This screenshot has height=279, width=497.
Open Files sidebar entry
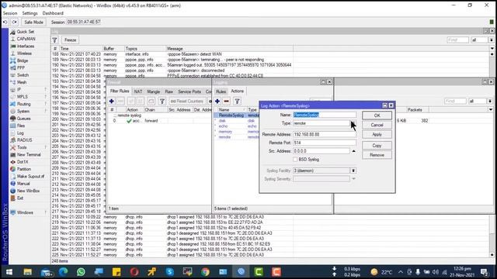pos(21,126)
